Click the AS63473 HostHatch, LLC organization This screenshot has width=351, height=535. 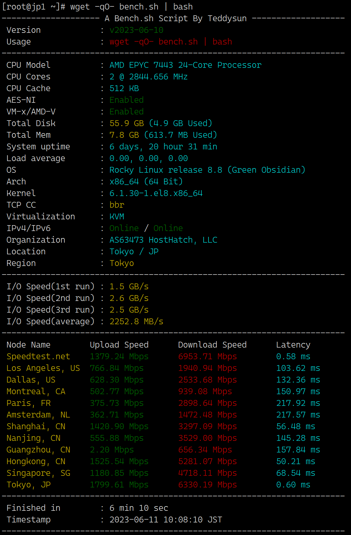(x=163, y=240)
